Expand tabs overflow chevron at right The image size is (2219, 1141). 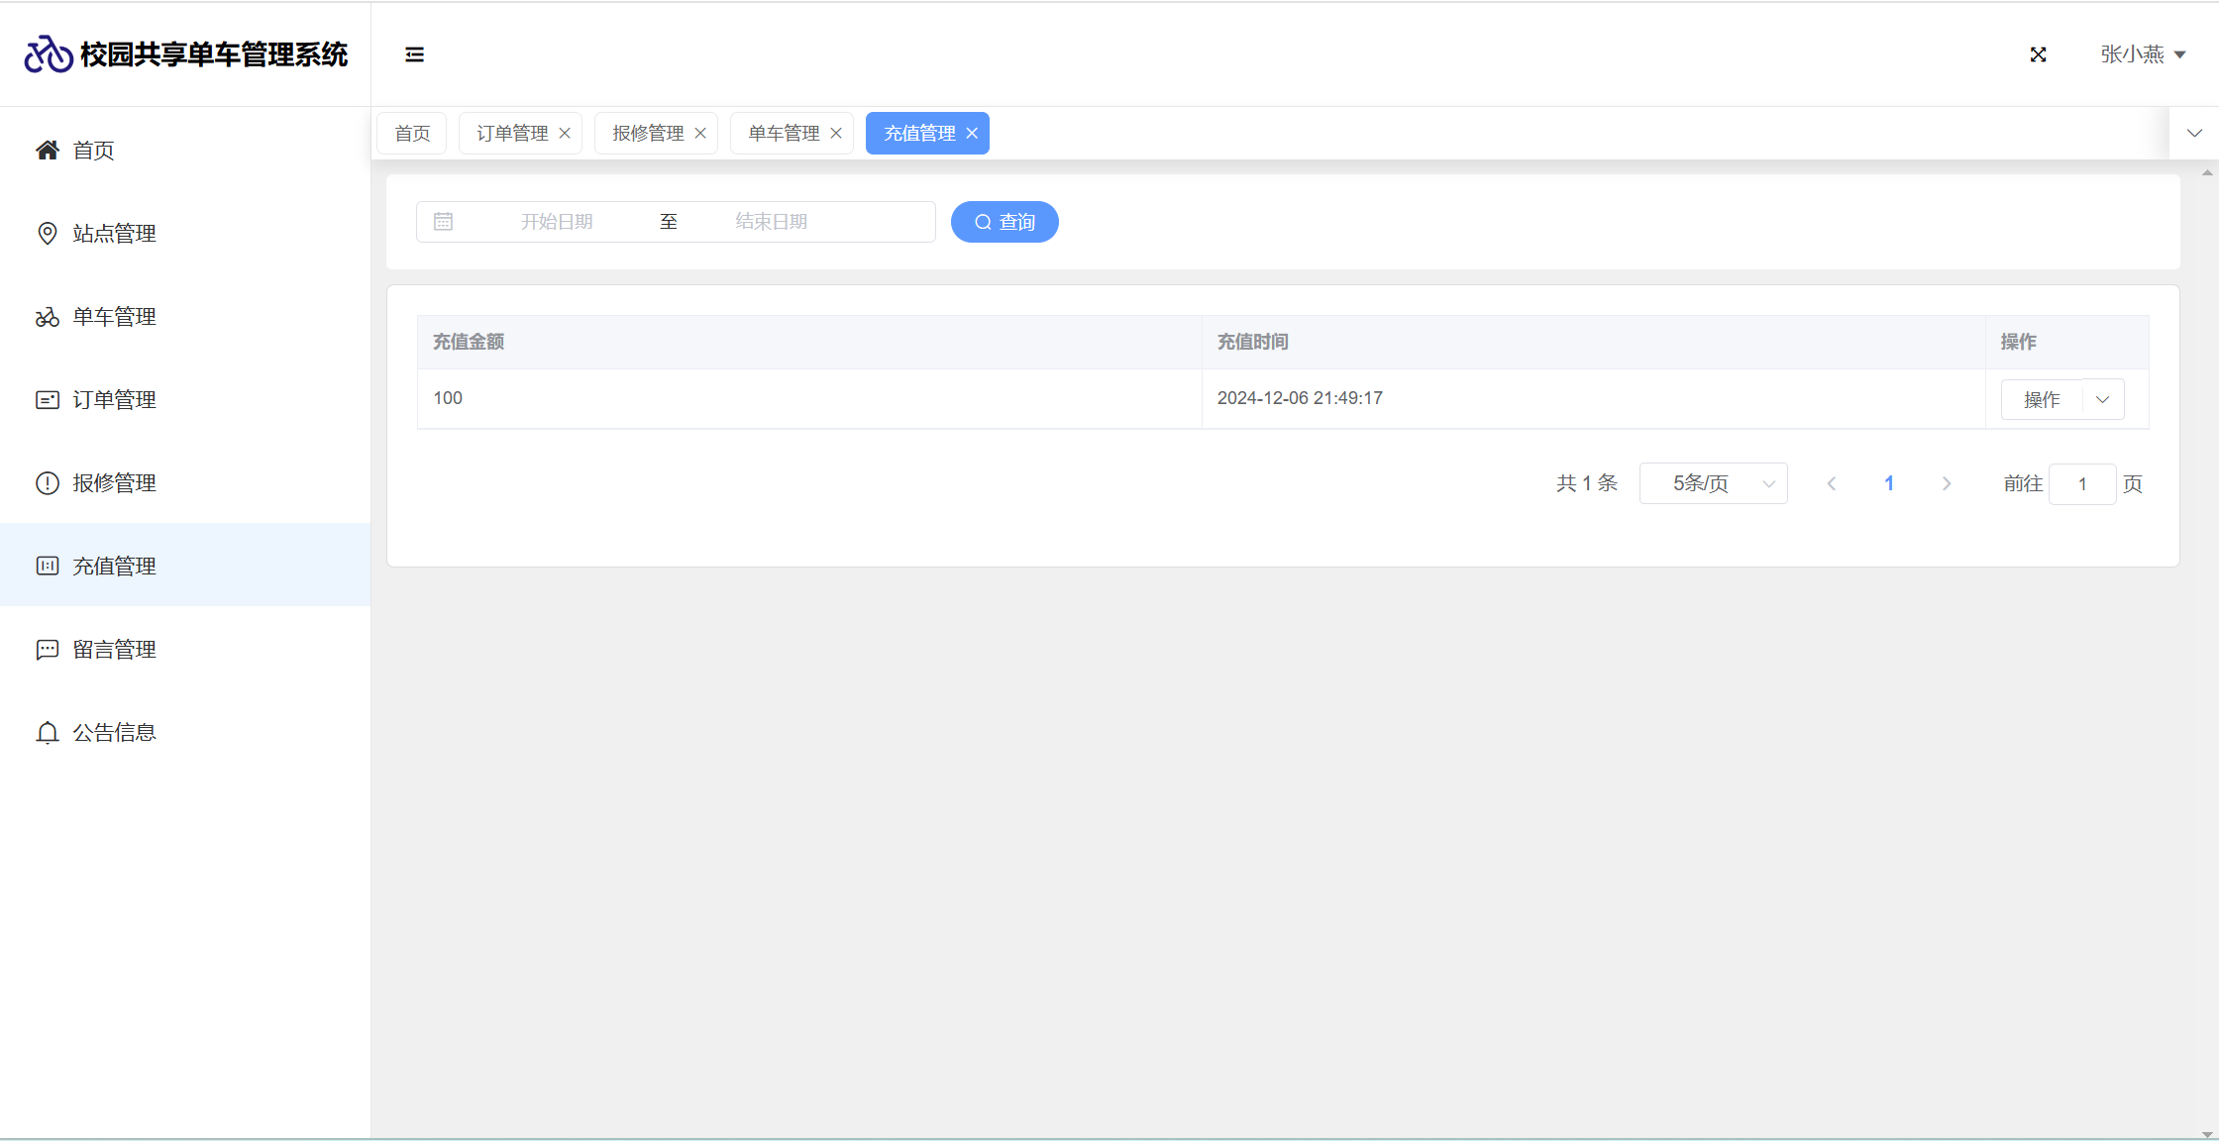(2194, 134)
